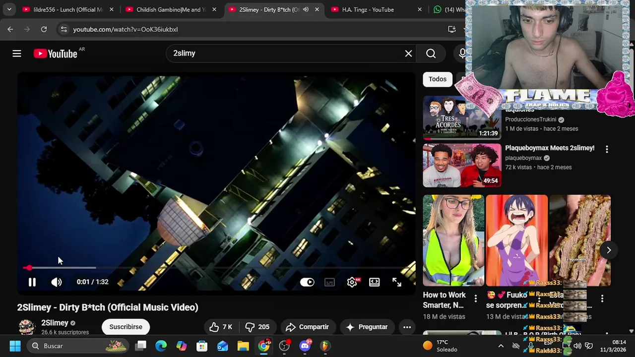Select the URL in the address bar
635x357 pixels.
[126, 29]
